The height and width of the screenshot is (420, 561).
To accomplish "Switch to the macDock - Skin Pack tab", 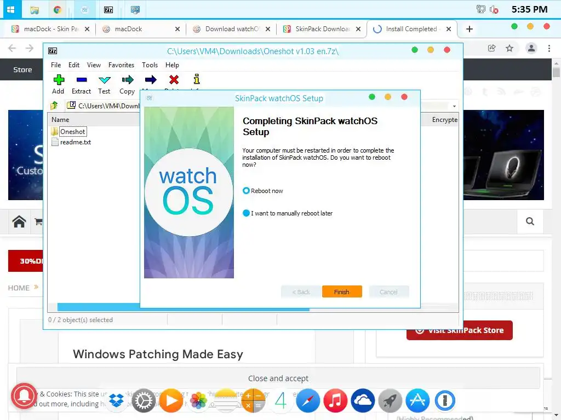I will pos(50,29).
